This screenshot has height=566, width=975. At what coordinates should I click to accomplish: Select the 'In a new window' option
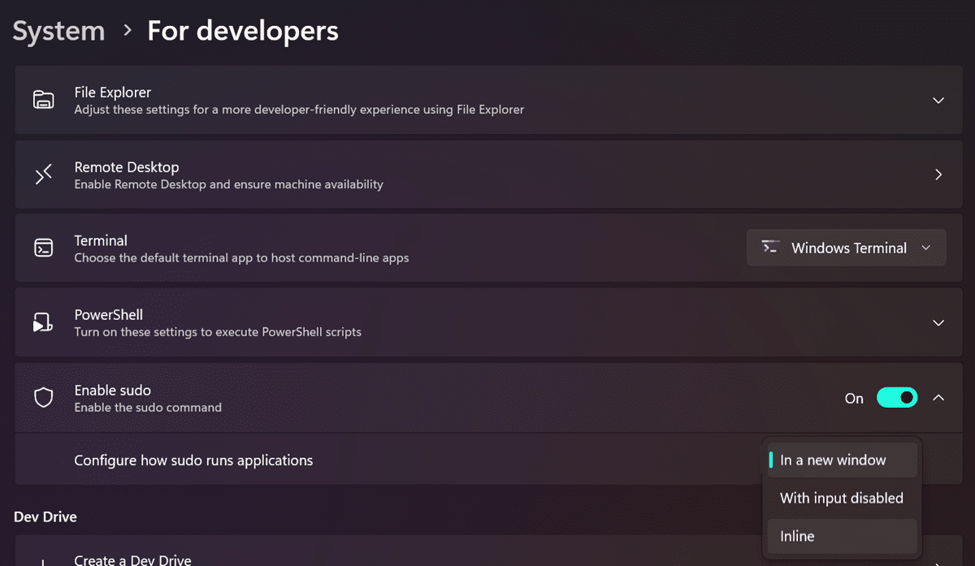pyautogui.click(x=833, y=460)
